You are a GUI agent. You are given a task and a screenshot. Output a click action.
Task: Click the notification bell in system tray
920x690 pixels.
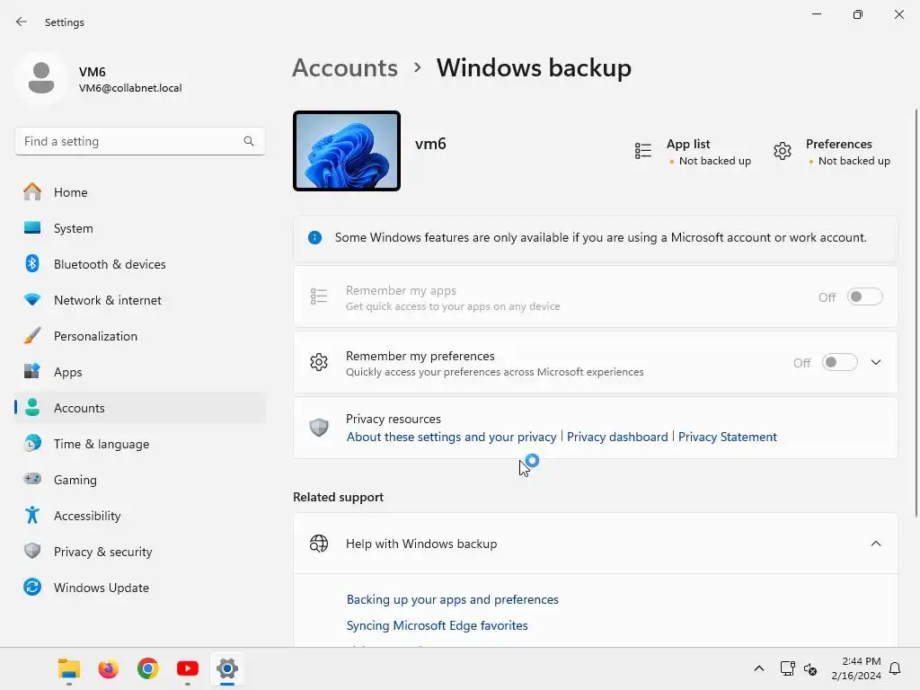pyautogui.click(x=895, y=668)
